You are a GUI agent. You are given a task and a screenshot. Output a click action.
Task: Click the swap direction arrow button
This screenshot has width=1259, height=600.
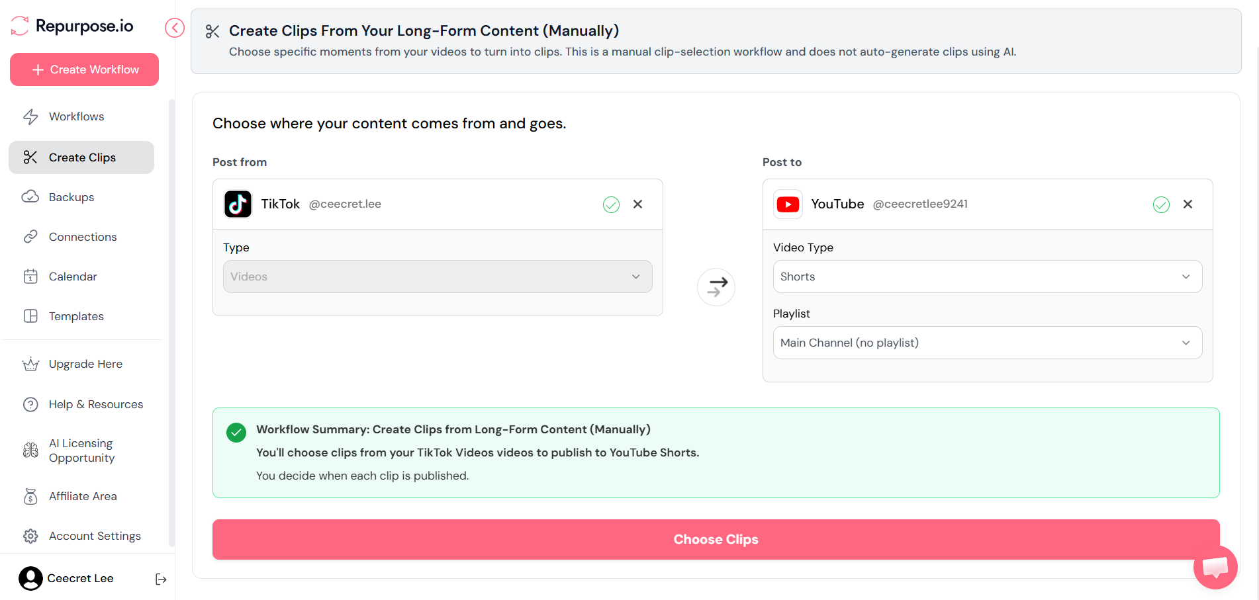pos(716,287)
